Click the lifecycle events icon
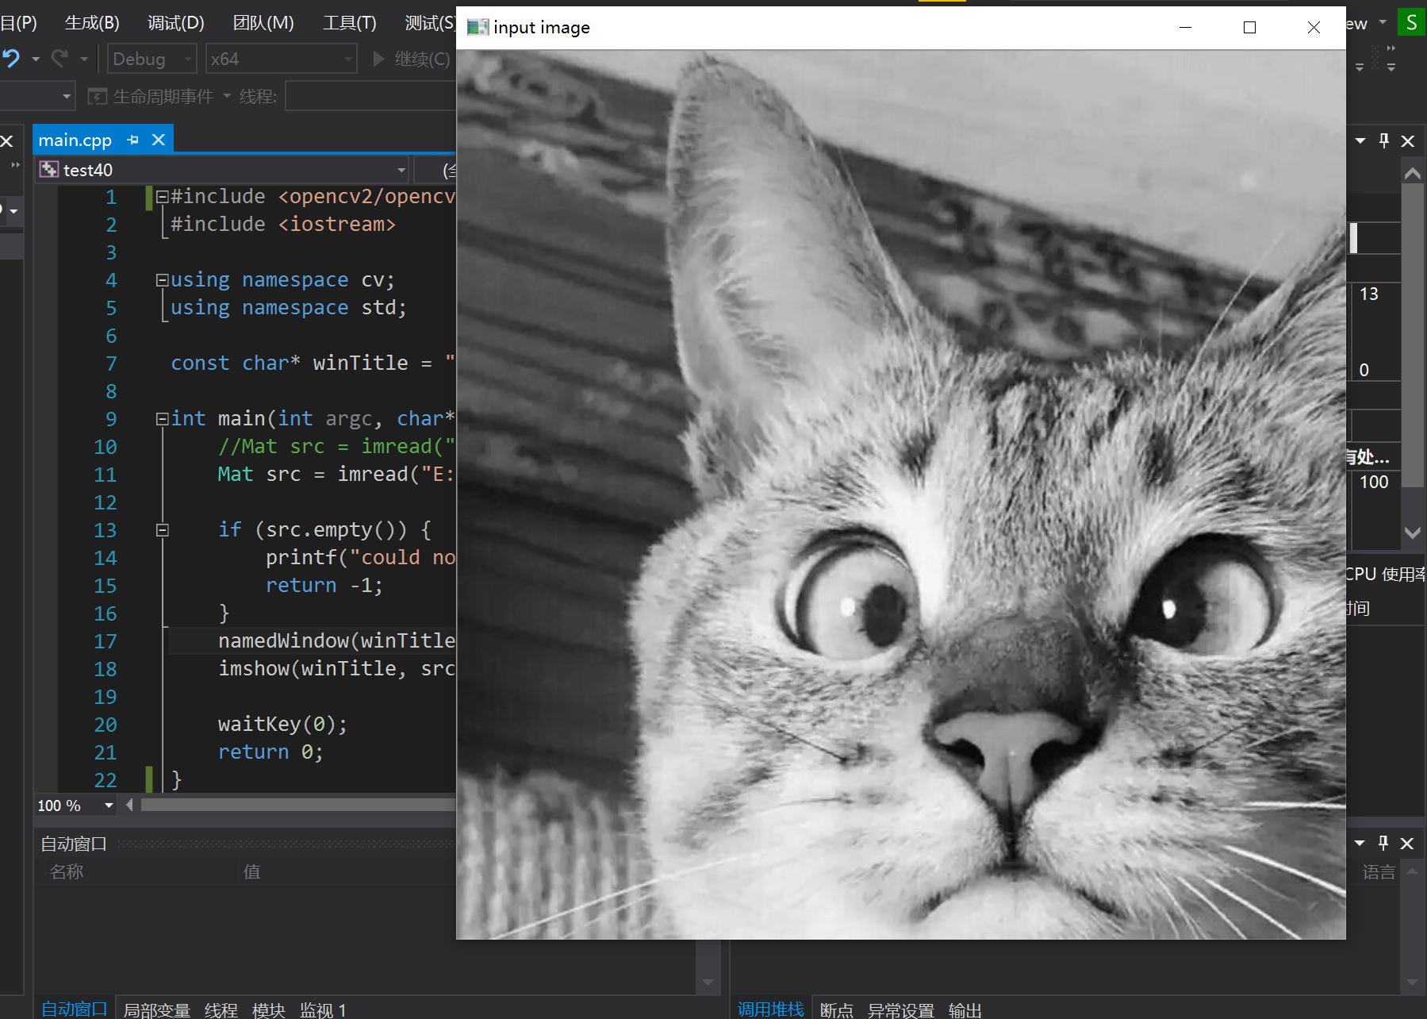The height and width of the screenshot is (1019, 1427). click(97, 97)
